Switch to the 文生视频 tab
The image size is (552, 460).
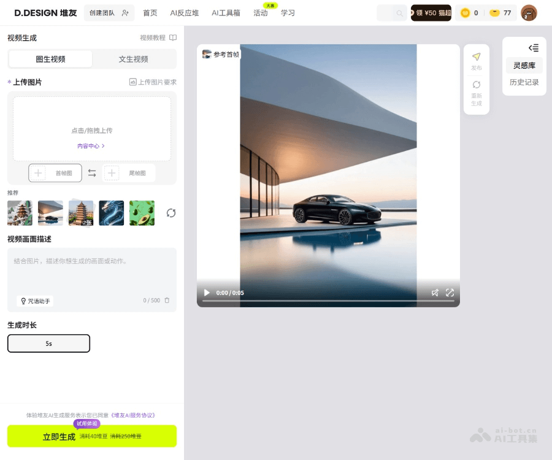point(134,59)
